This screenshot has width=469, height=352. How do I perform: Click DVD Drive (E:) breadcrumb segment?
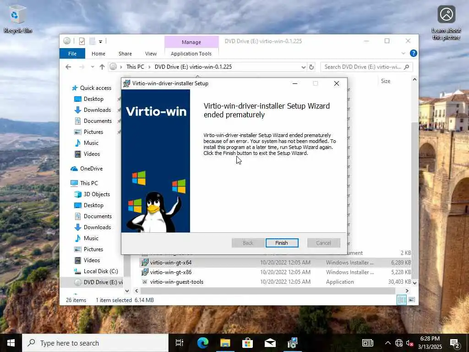(193, 67)
